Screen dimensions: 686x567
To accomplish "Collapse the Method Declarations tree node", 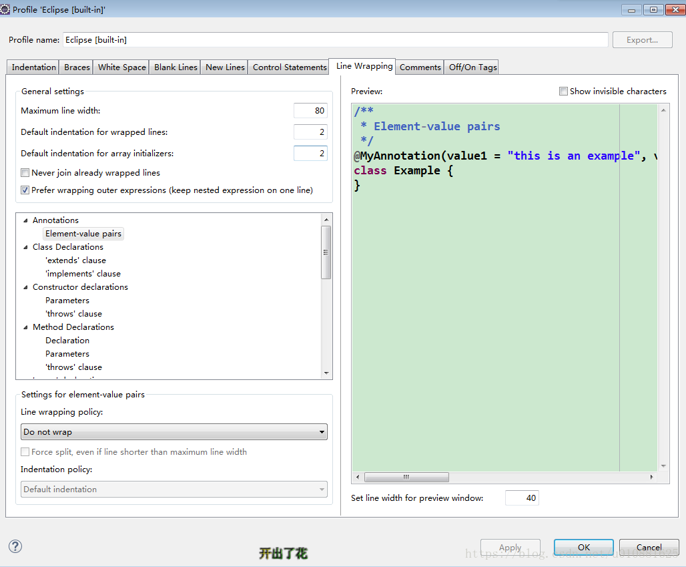I will [25, 327].
